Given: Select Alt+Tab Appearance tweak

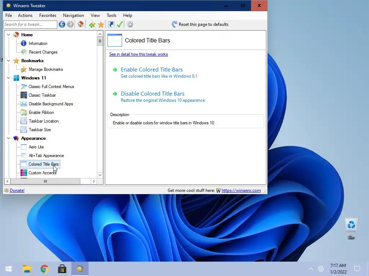Looking at the screenshot, I should (46, 156).
